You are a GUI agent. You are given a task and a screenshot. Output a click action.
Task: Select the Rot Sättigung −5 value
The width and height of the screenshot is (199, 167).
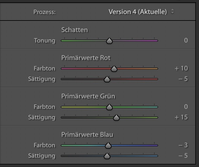coord(183,79)
